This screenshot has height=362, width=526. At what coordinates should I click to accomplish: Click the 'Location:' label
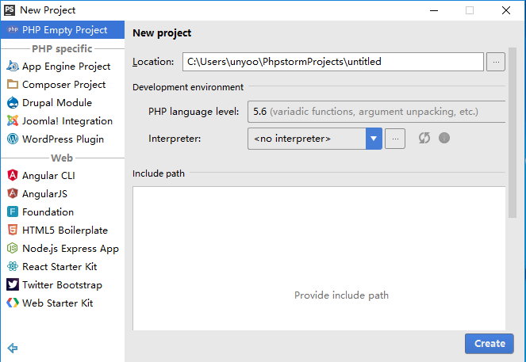click(153, 62)
